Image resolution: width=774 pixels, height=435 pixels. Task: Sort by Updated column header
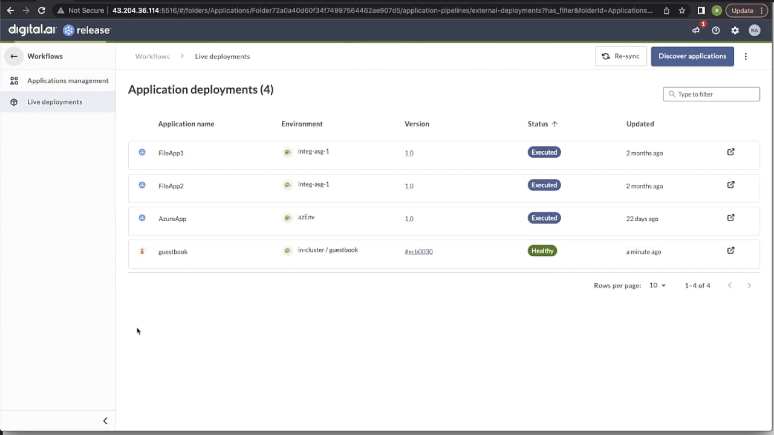[x=640, y=124]
